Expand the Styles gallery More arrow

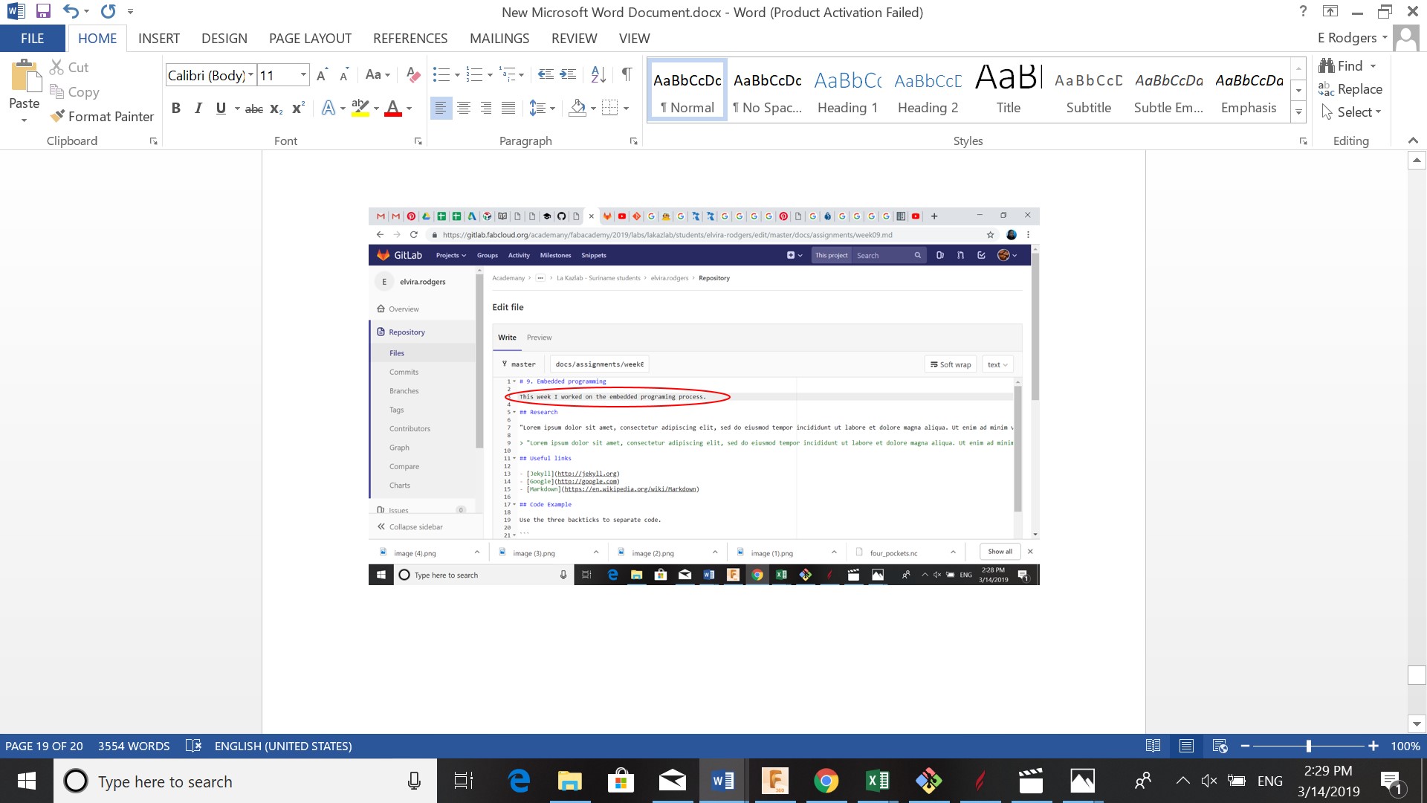coord(1298,113)
